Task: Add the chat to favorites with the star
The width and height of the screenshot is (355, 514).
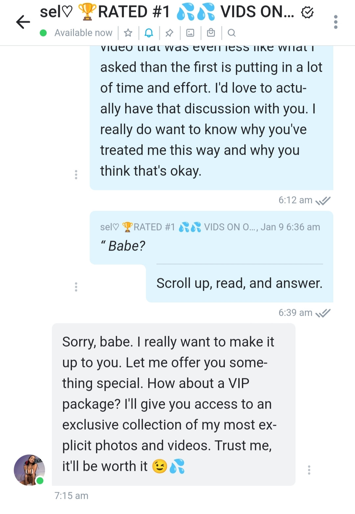Action: (128, 33)
